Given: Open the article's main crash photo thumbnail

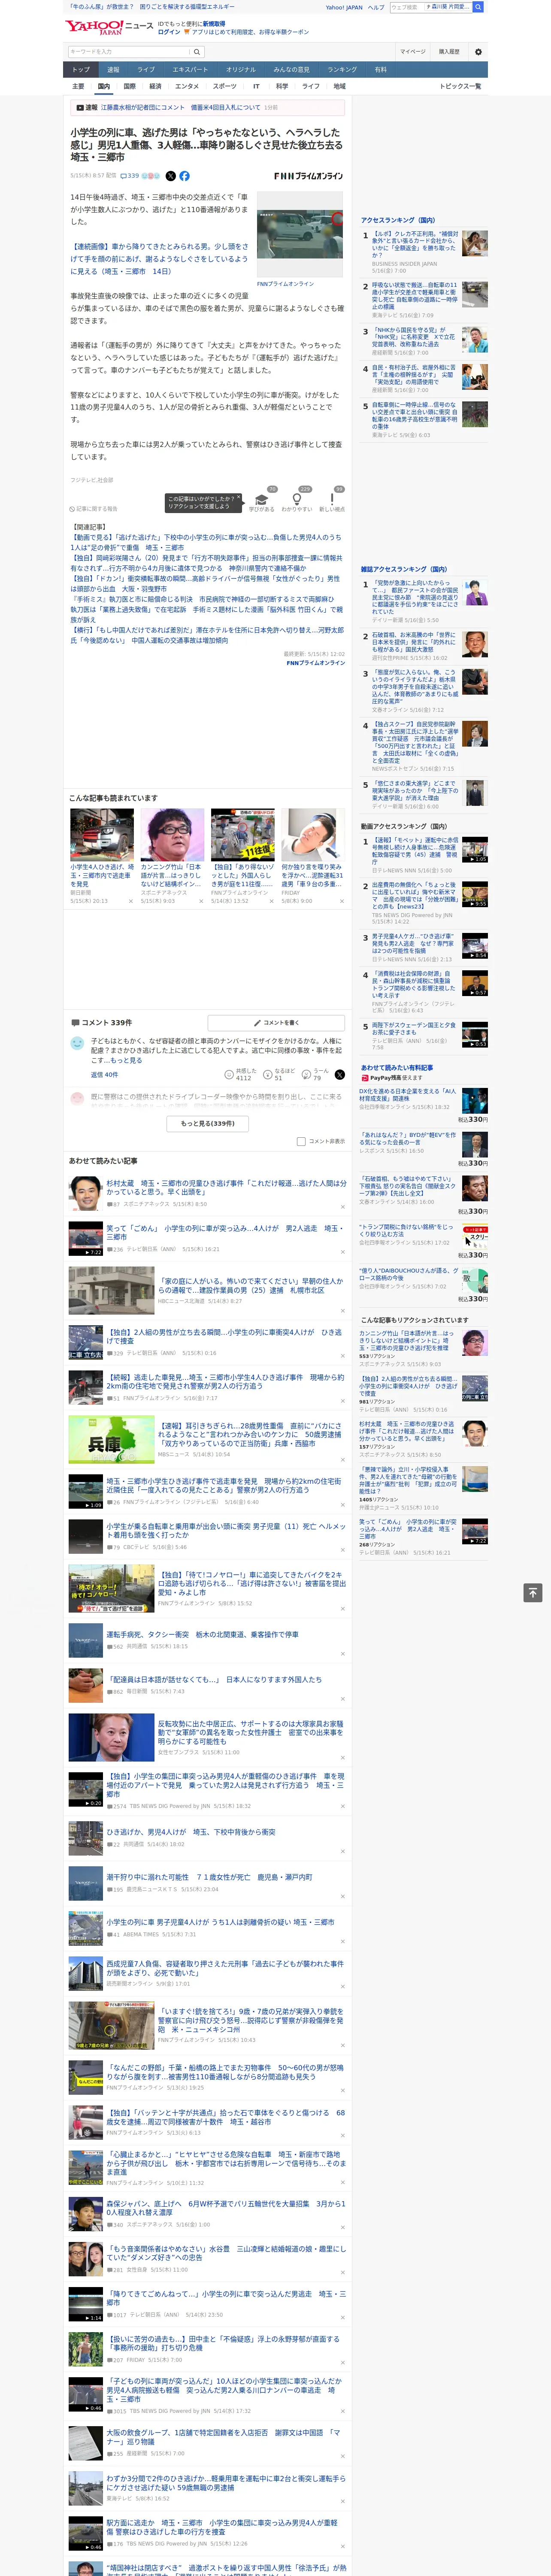Looking at the screenshot, I should 300,234.
